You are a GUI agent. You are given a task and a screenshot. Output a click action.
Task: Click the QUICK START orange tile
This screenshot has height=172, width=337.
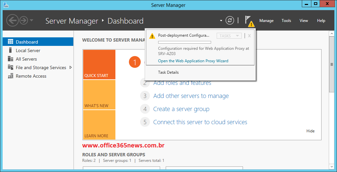[x=99, y=65]
